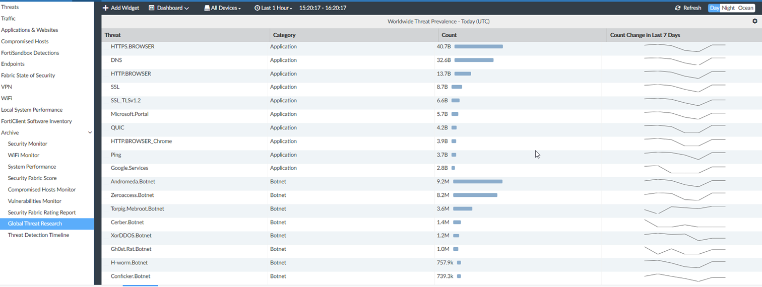
Task: Open Threat Detection Timeline in sidebar
Action: coord(38,235)
